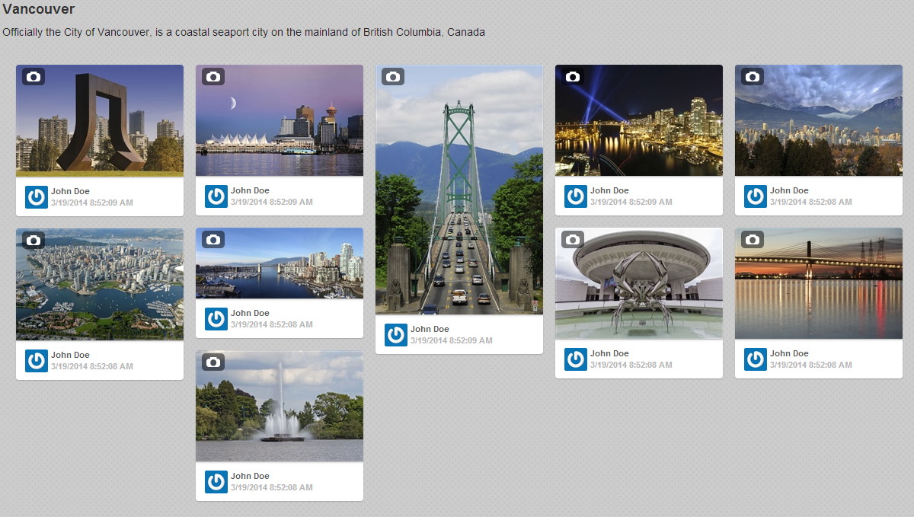Click the 8:52:09 AM timestamp under the arch sculpture photo
Image resolution: width=914 pixels, height=517 pixels.
coord(92,203)
